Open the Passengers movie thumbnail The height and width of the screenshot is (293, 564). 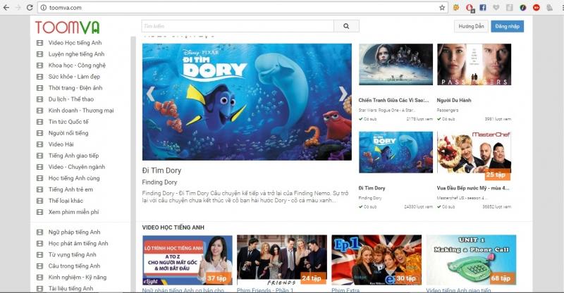pos(474,65)
